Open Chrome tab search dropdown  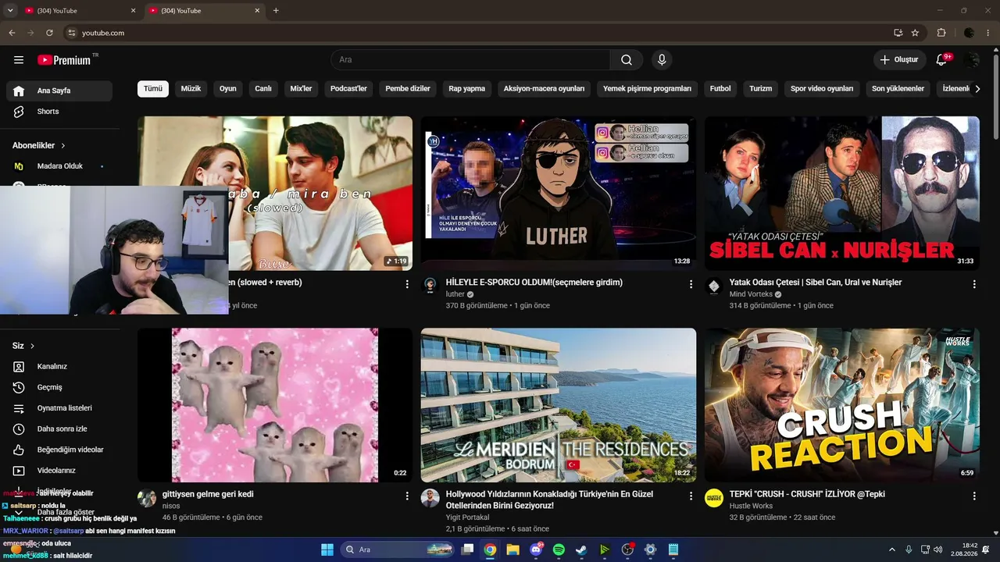point(10,11)
